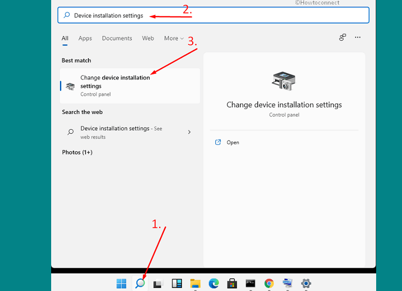This screenshot has width=402, height=291.
Task: Open Settings gear on the taskbar
Action: tap(306, 284)
